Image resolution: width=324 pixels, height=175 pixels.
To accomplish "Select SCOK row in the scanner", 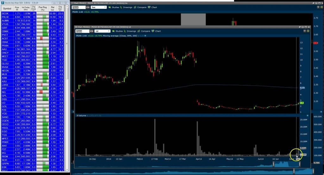I will 33,13.
